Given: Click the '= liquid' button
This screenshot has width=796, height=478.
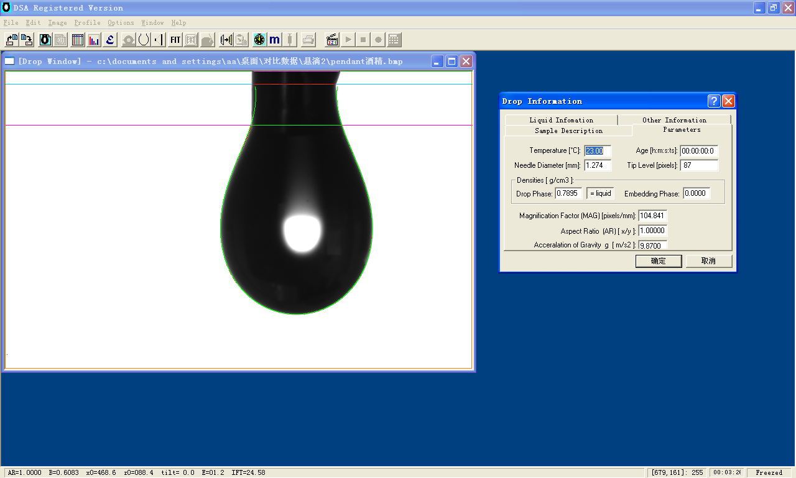Looking at the screenshot, I should 600,193.
